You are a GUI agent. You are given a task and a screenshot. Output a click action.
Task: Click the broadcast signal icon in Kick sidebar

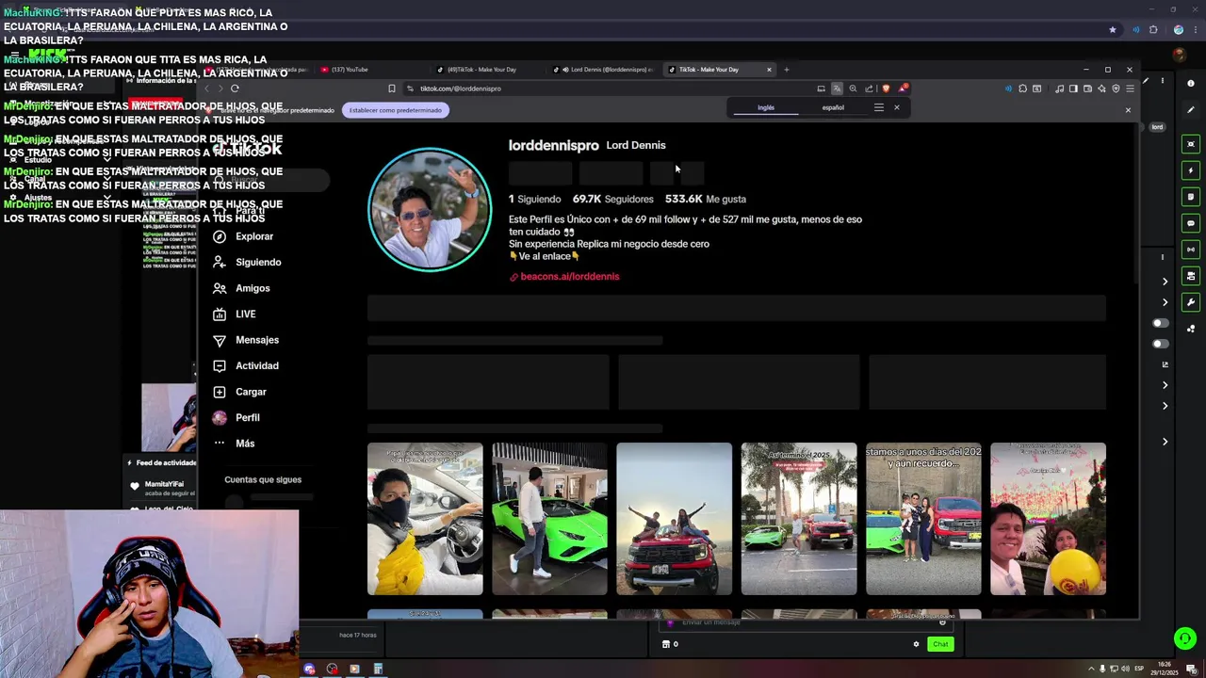1191,250
